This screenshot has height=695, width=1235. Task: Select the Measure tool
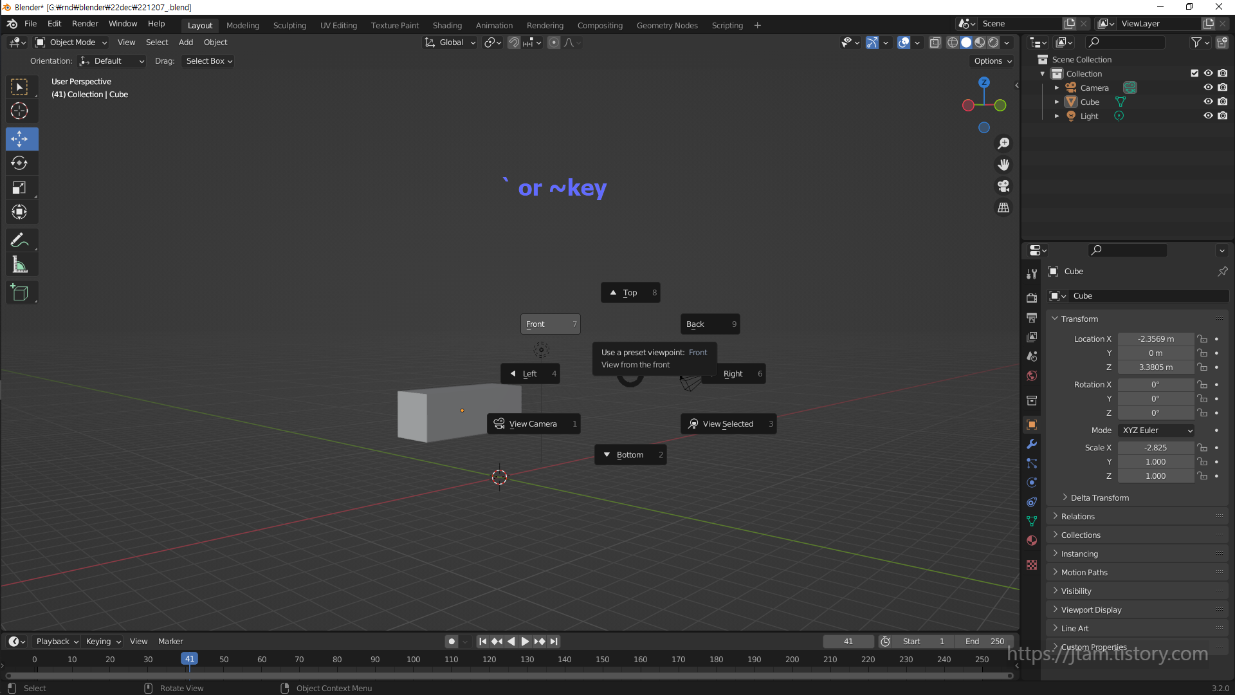pyautogui.click(x=19, y=265)
